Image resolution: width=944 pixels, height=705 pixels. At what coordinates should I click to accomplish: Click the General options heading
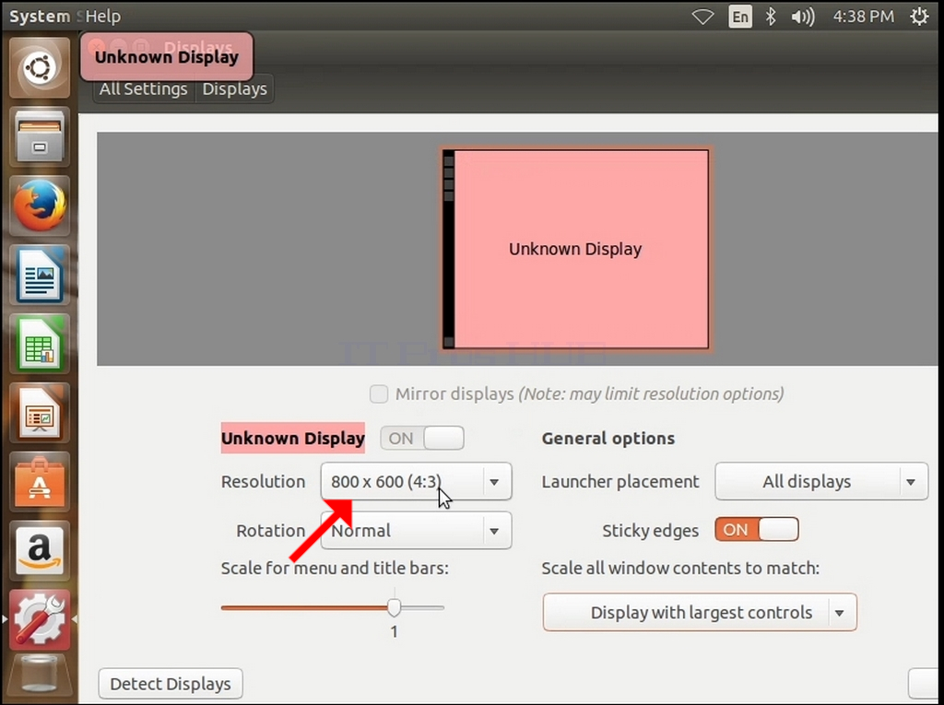[x=608, y=439]
